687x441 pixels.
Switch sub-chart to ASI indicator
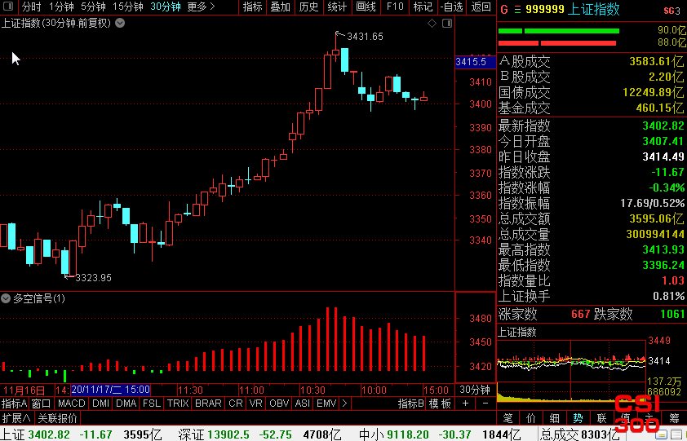tap(303, 404)
